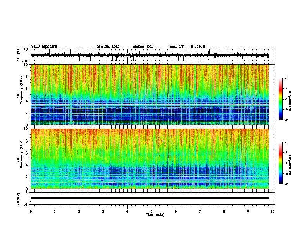Click the ch.3 flat black trace line
This screenshot has height=237, width=307.
150,198
